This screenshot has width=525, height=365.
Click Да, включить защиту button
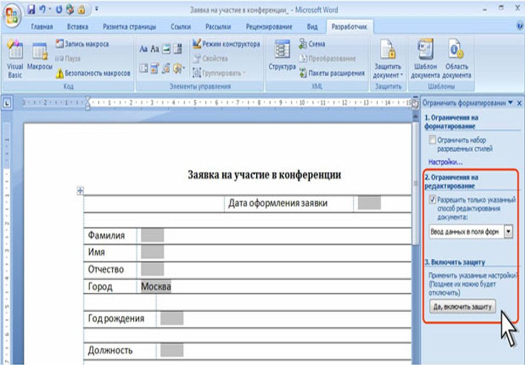click(x=462, y=306)
